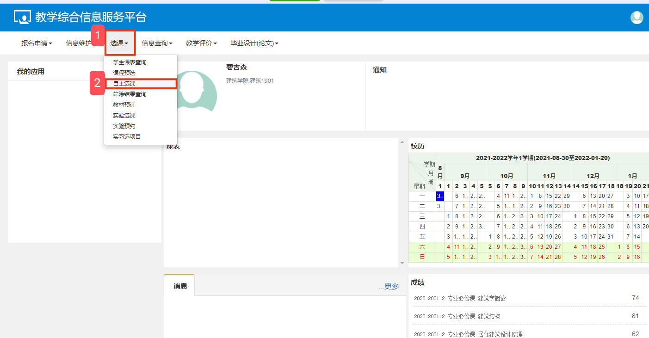The width and height of the screenshot is (649, 338).
Task: Open the 毕业设计(论文) dropdown menu
Action: (x=254, y=43)
